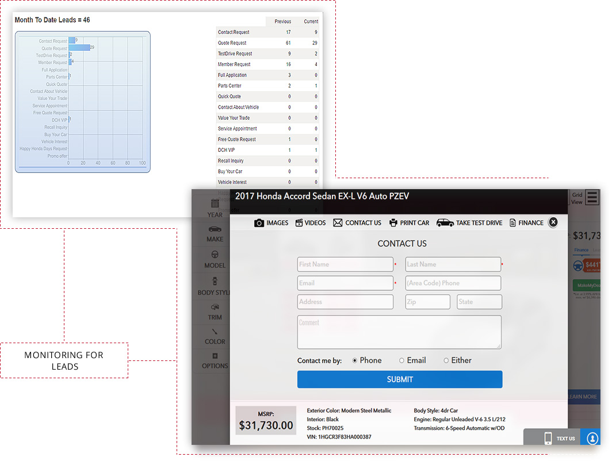The image size is (612, 461).
Task: Select the Email contact option
Action: [x=401, y=360]
